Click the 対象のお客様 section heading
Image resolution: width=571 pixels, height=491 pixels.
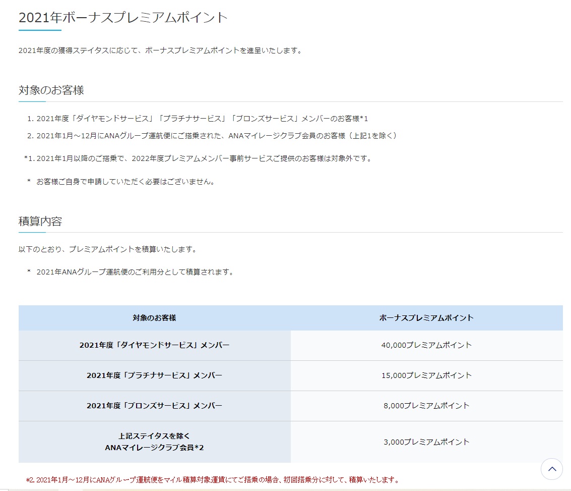[x=51, y=90]
